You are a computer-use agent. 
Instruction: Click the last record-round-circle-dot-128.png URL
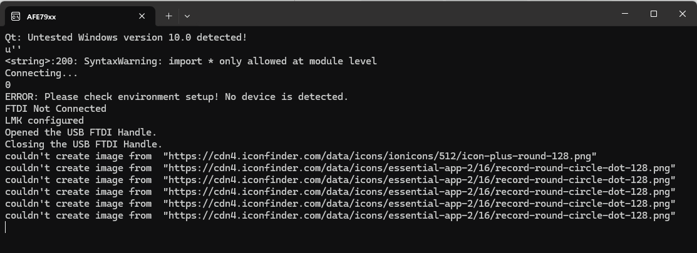coord(419,216)
